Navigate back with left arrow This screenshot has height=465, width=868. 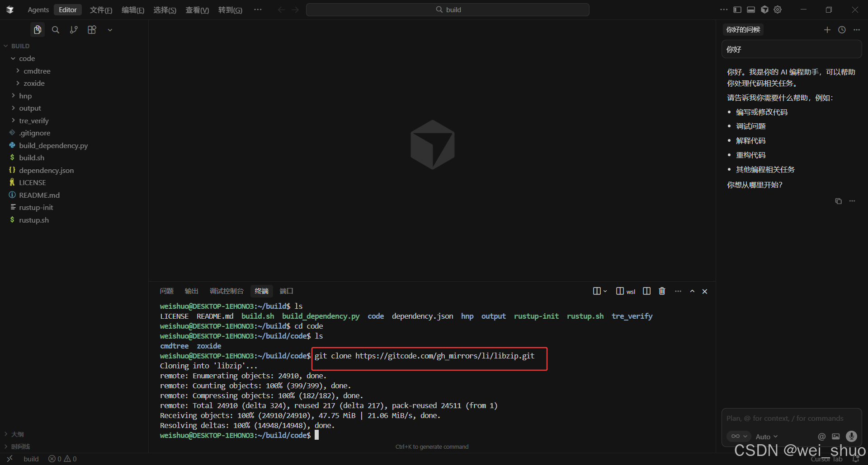[281, 9]
